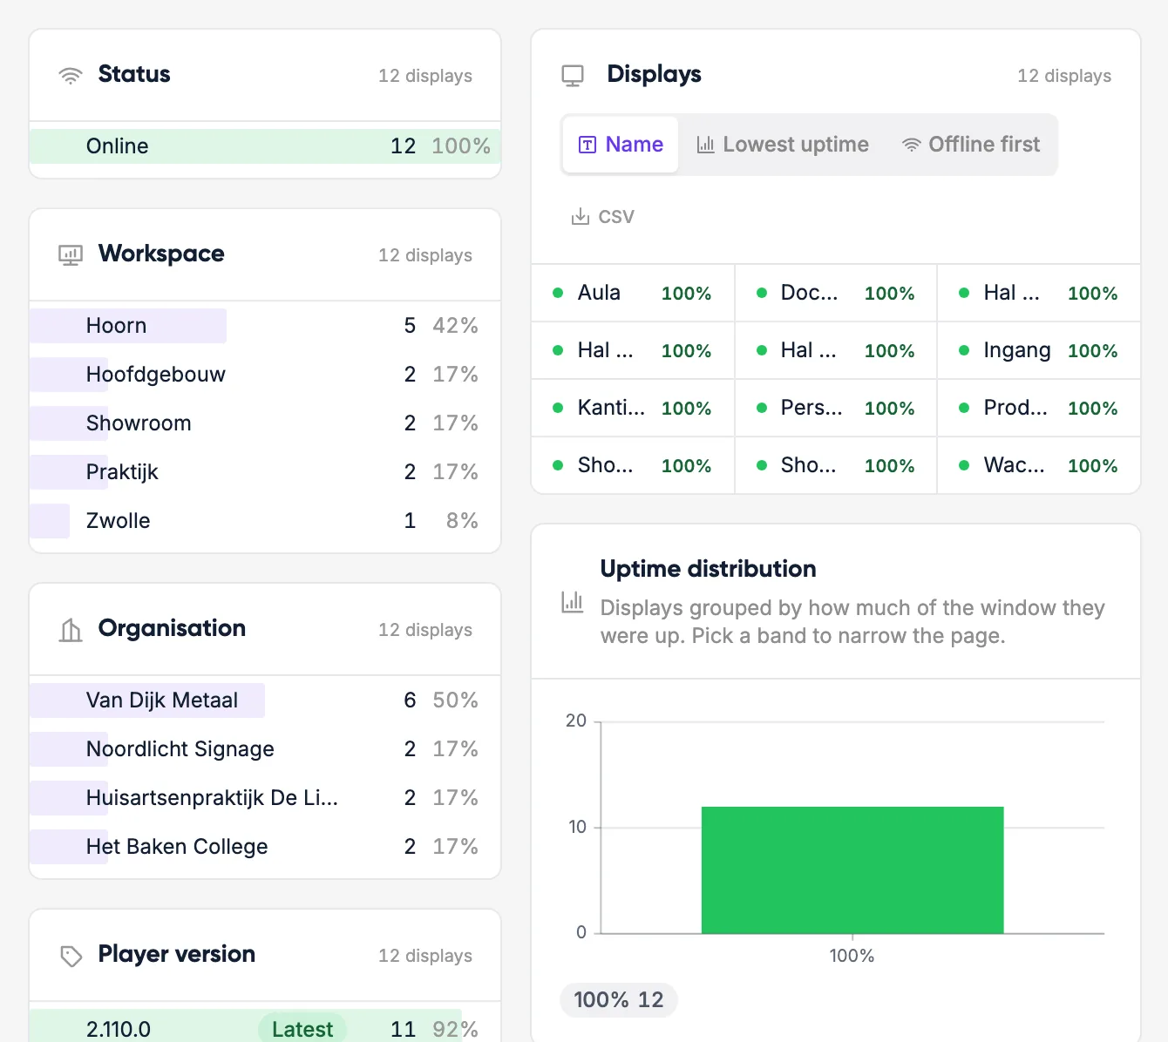Click the 100% x-axis label of chart
Image resolution: width=1168 pixels, height=1042 pixels.
pos(852,956)
